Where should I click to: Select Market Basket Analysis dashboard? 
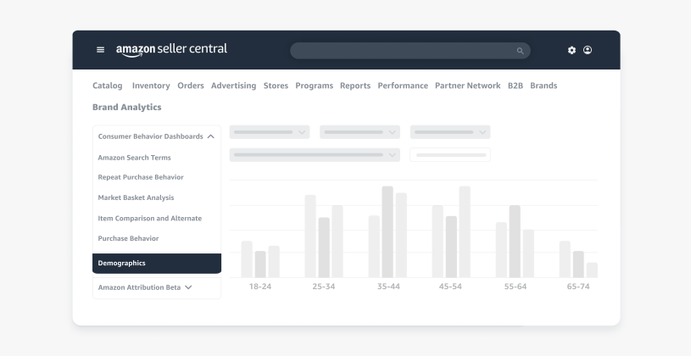tap(136, 197)
